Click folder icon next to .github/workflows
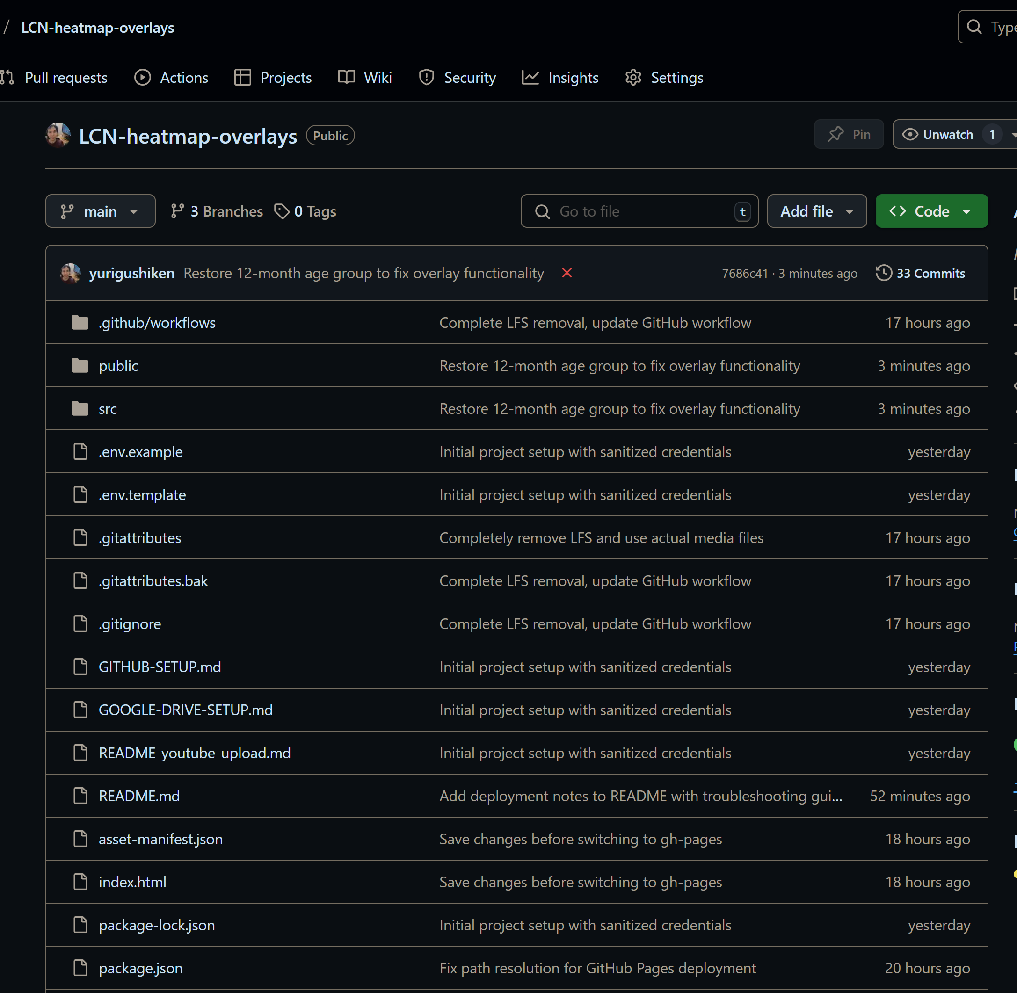This screenshot has height=993, width=1017. click(x=80, y=323)
